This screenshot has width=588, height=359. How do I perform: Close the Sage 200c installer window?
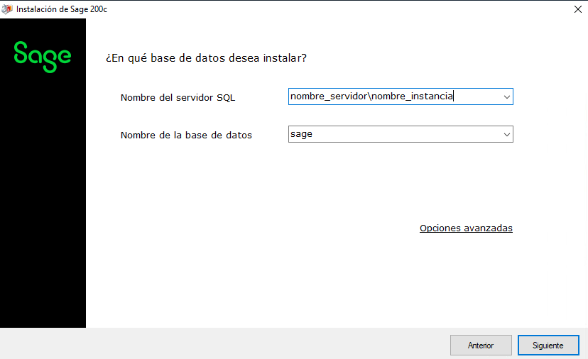pos(578,9)
